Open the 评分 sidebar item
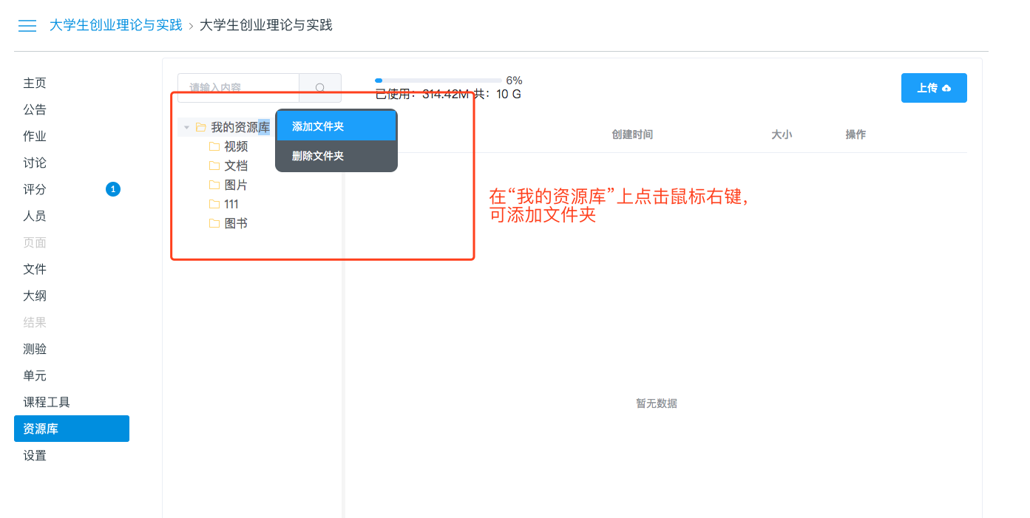 pos(35,189)
